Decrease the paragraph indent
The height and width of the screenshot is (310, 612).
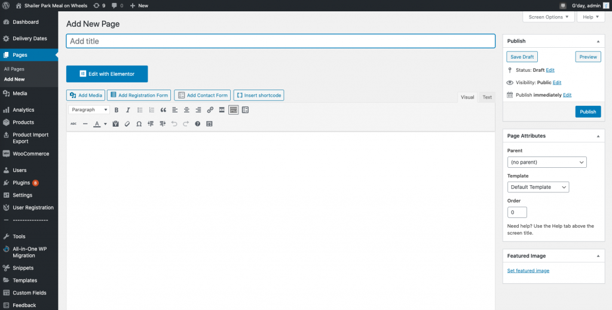pyautogui.click(x=151, y=124)
